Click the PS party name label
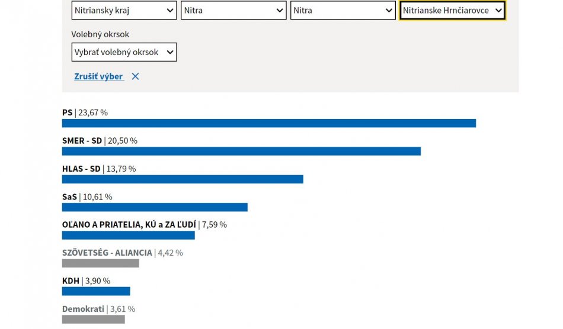Image resolution: width=563 pixels, height=329 pixels. pos(67,112)
